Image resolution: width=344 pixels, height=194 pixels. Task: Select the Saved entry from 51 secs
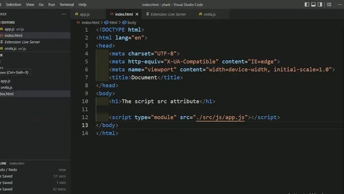click(35, 176)
